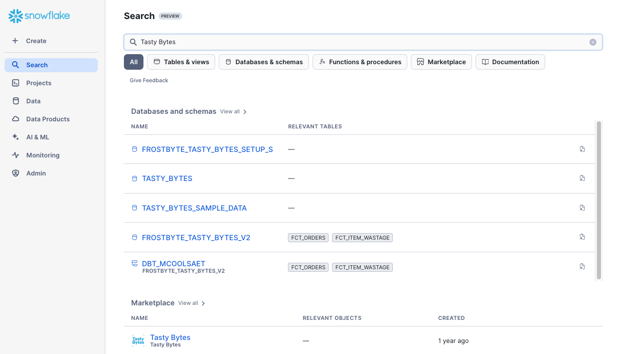
Task: Go to Projects in the sidebar
Action: coord(39,83)
